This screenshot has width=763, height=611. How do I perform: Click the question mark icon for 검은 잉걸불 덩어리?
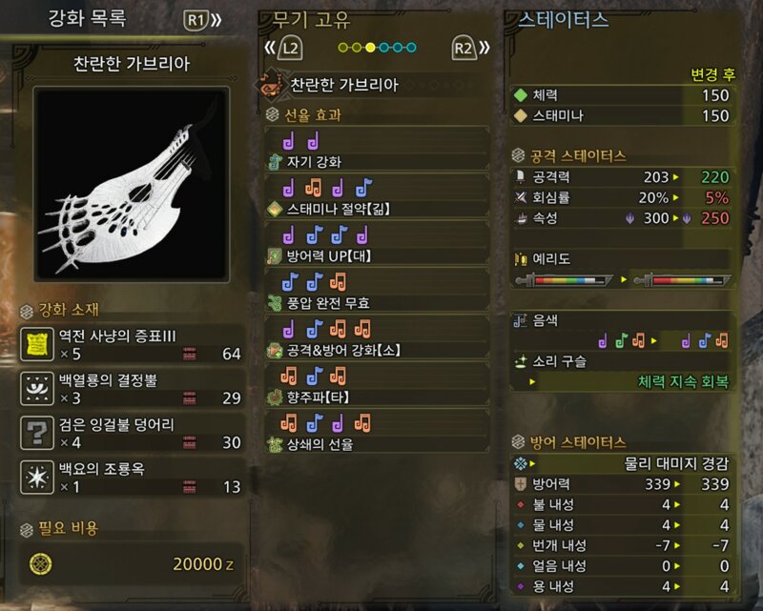click(x=37, y=433)
